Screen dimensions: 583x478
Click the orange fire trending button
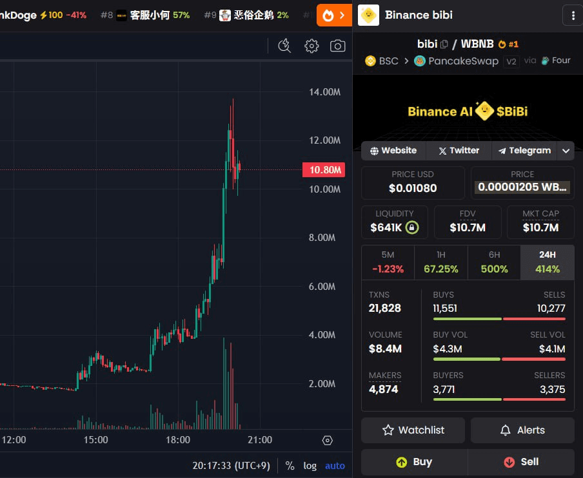[x=334, y=15]
